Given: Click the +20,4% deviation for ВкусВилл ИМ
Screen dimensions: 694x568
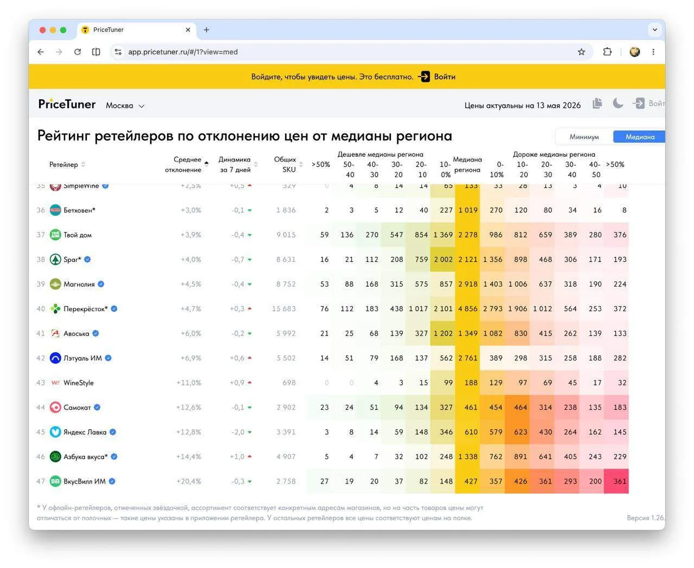Looking at the screenshot, I should point(189,481).
